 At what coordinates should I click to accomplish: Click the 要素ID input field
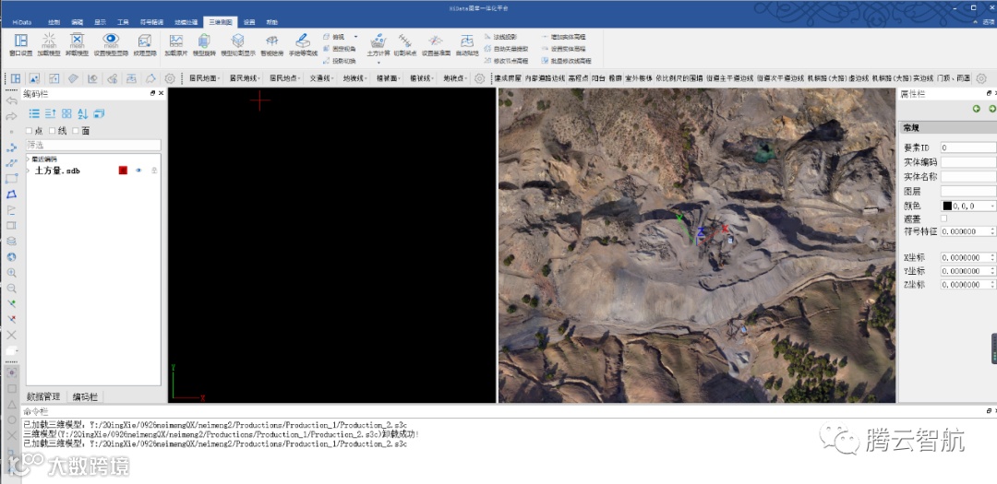[x=968, y=148]
